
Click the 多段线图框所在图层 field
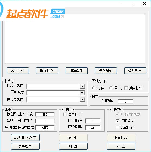tap(45, 128)
